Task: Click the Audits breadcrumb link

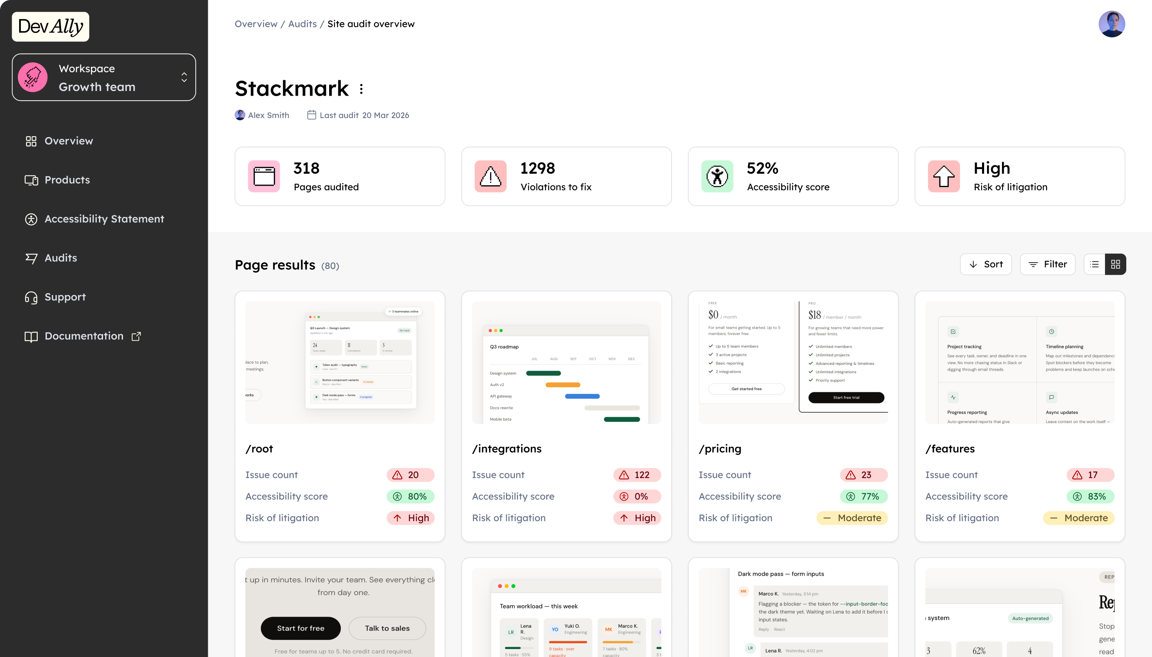Action: tap(302, 24)
